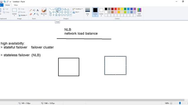Select the Eraser tool
The height and width of the screenshot is (105, 188).
pyautogui.click(x=31, y=14)
